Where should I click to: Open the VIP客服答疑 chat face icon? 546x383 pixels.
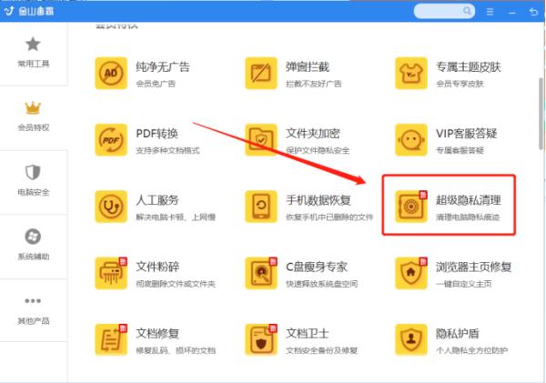tap(411, 139)
